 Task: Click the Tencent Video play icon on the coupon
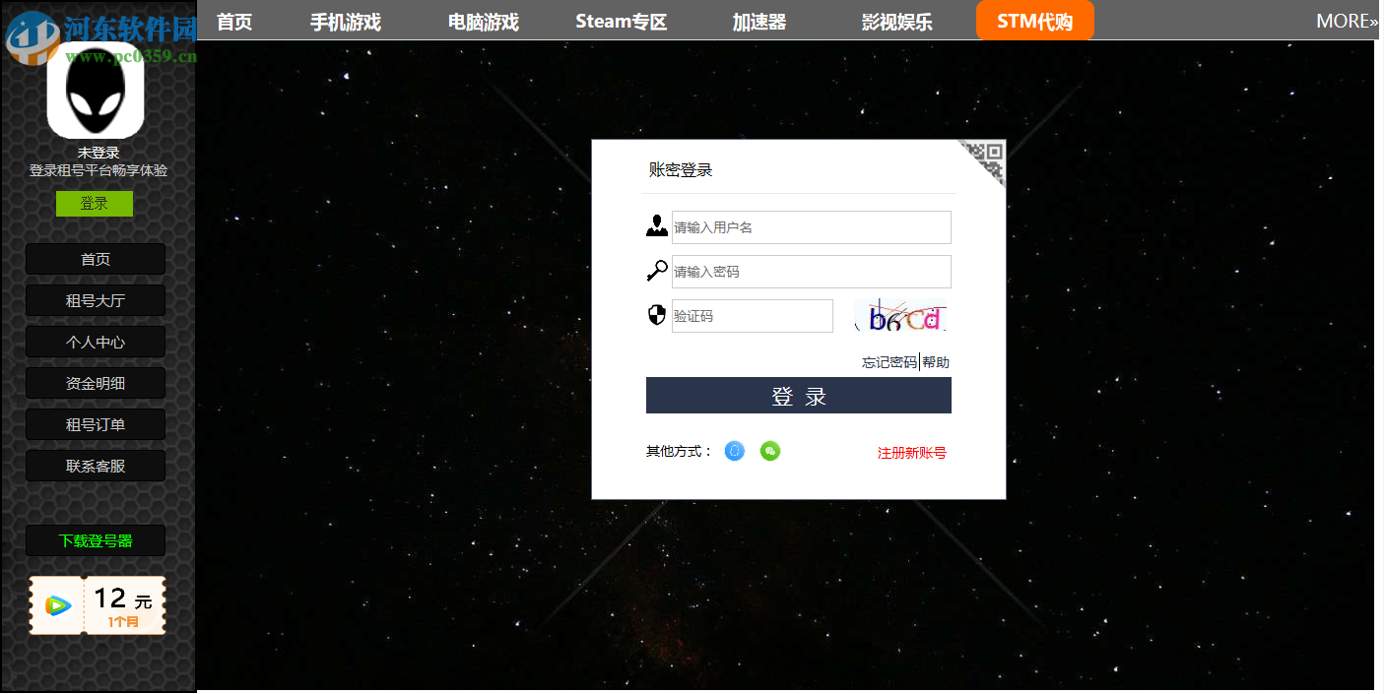(x=56, y=603)
